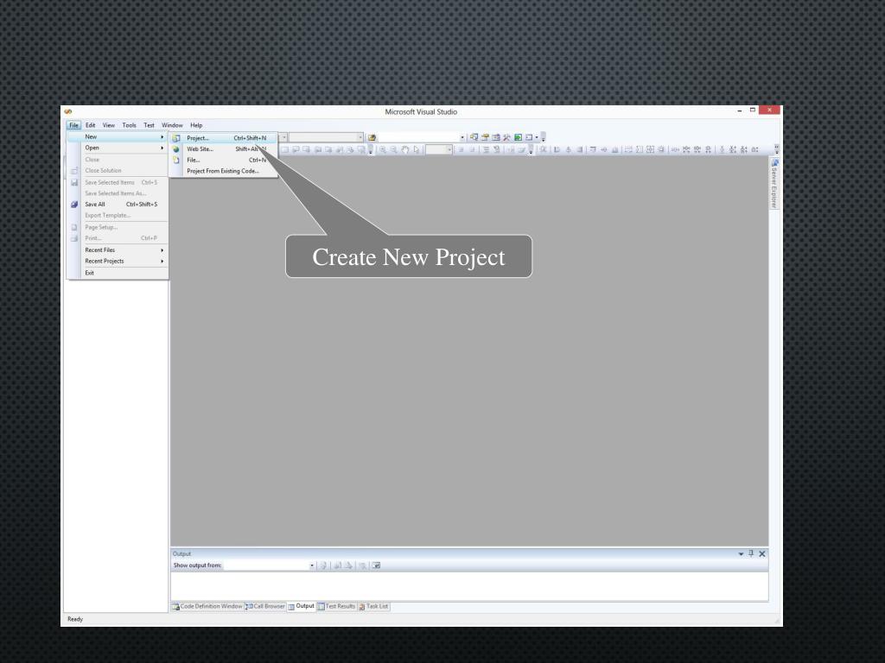Click the Find in Files toolbar icon
The width and height of the screenshot is (885, 663).
tap(372, 137)
